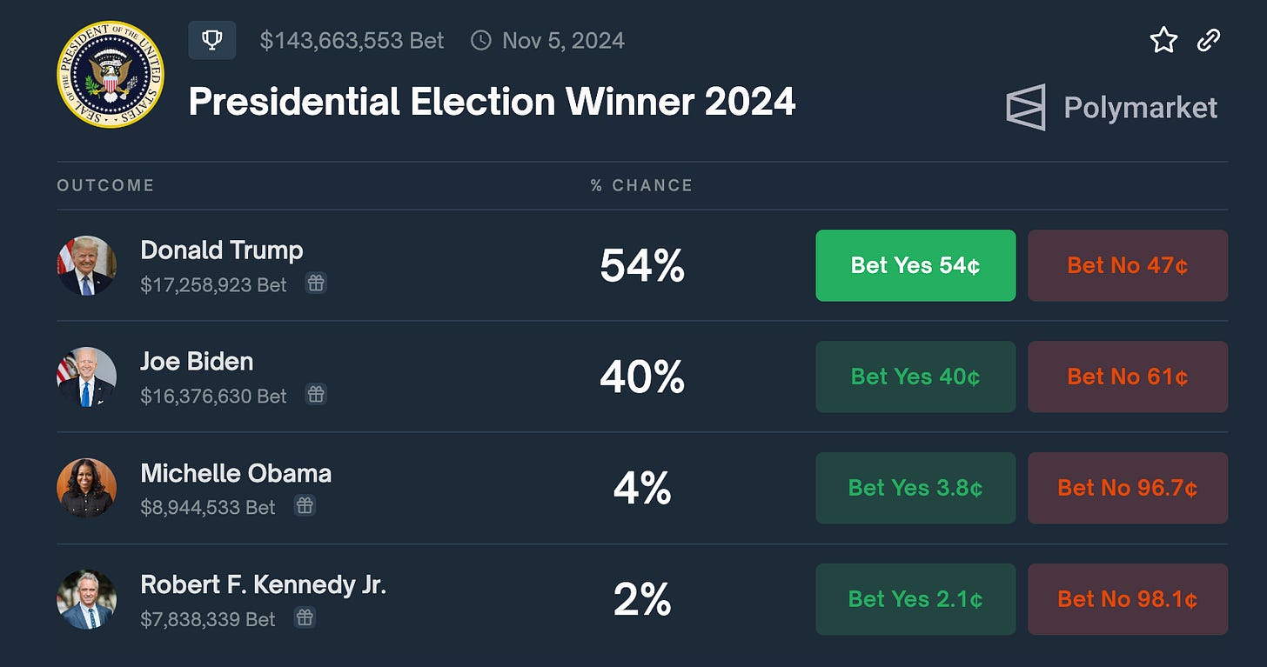Viewport: 1267px width, 667px height.
Task: Open Donald Trump's profile photo
Action: click(87, 265)
